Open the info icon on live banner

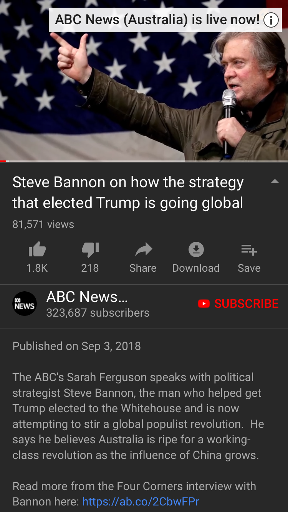tap(271, 20)
